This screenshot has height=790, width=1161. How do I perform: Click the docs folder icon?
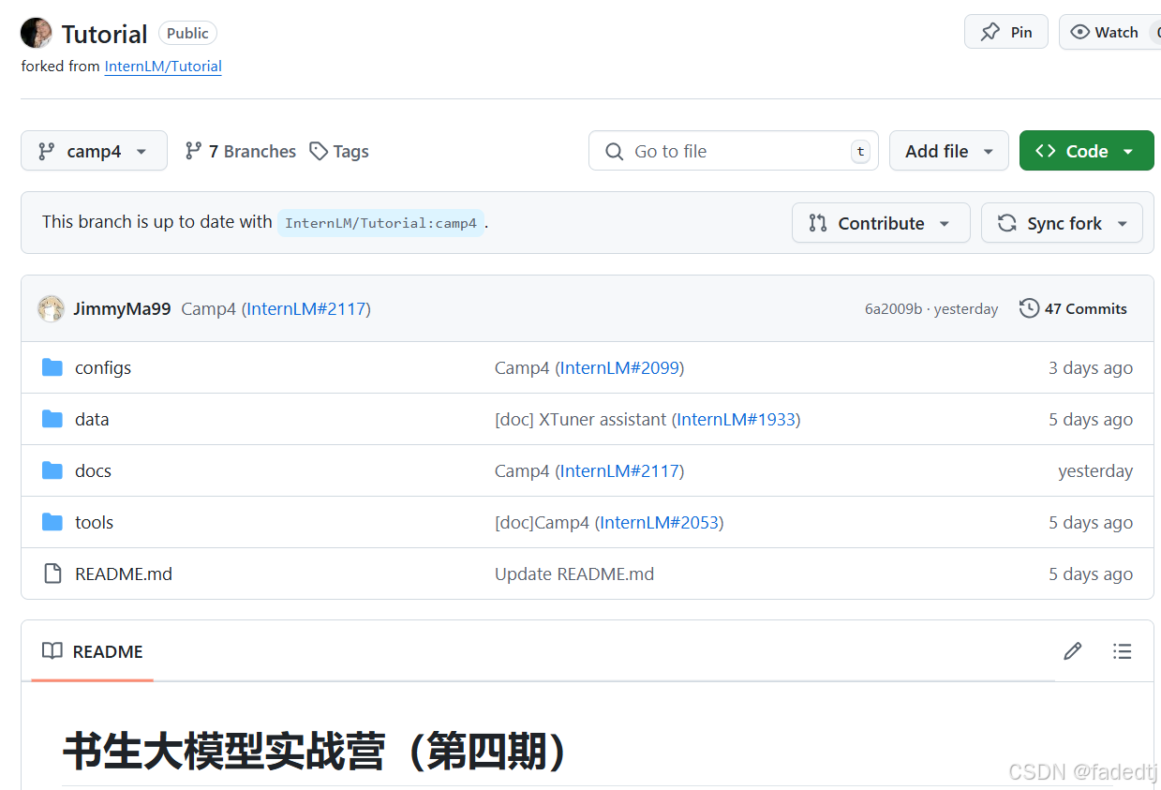pyautogui.click(x=52, y=470)
